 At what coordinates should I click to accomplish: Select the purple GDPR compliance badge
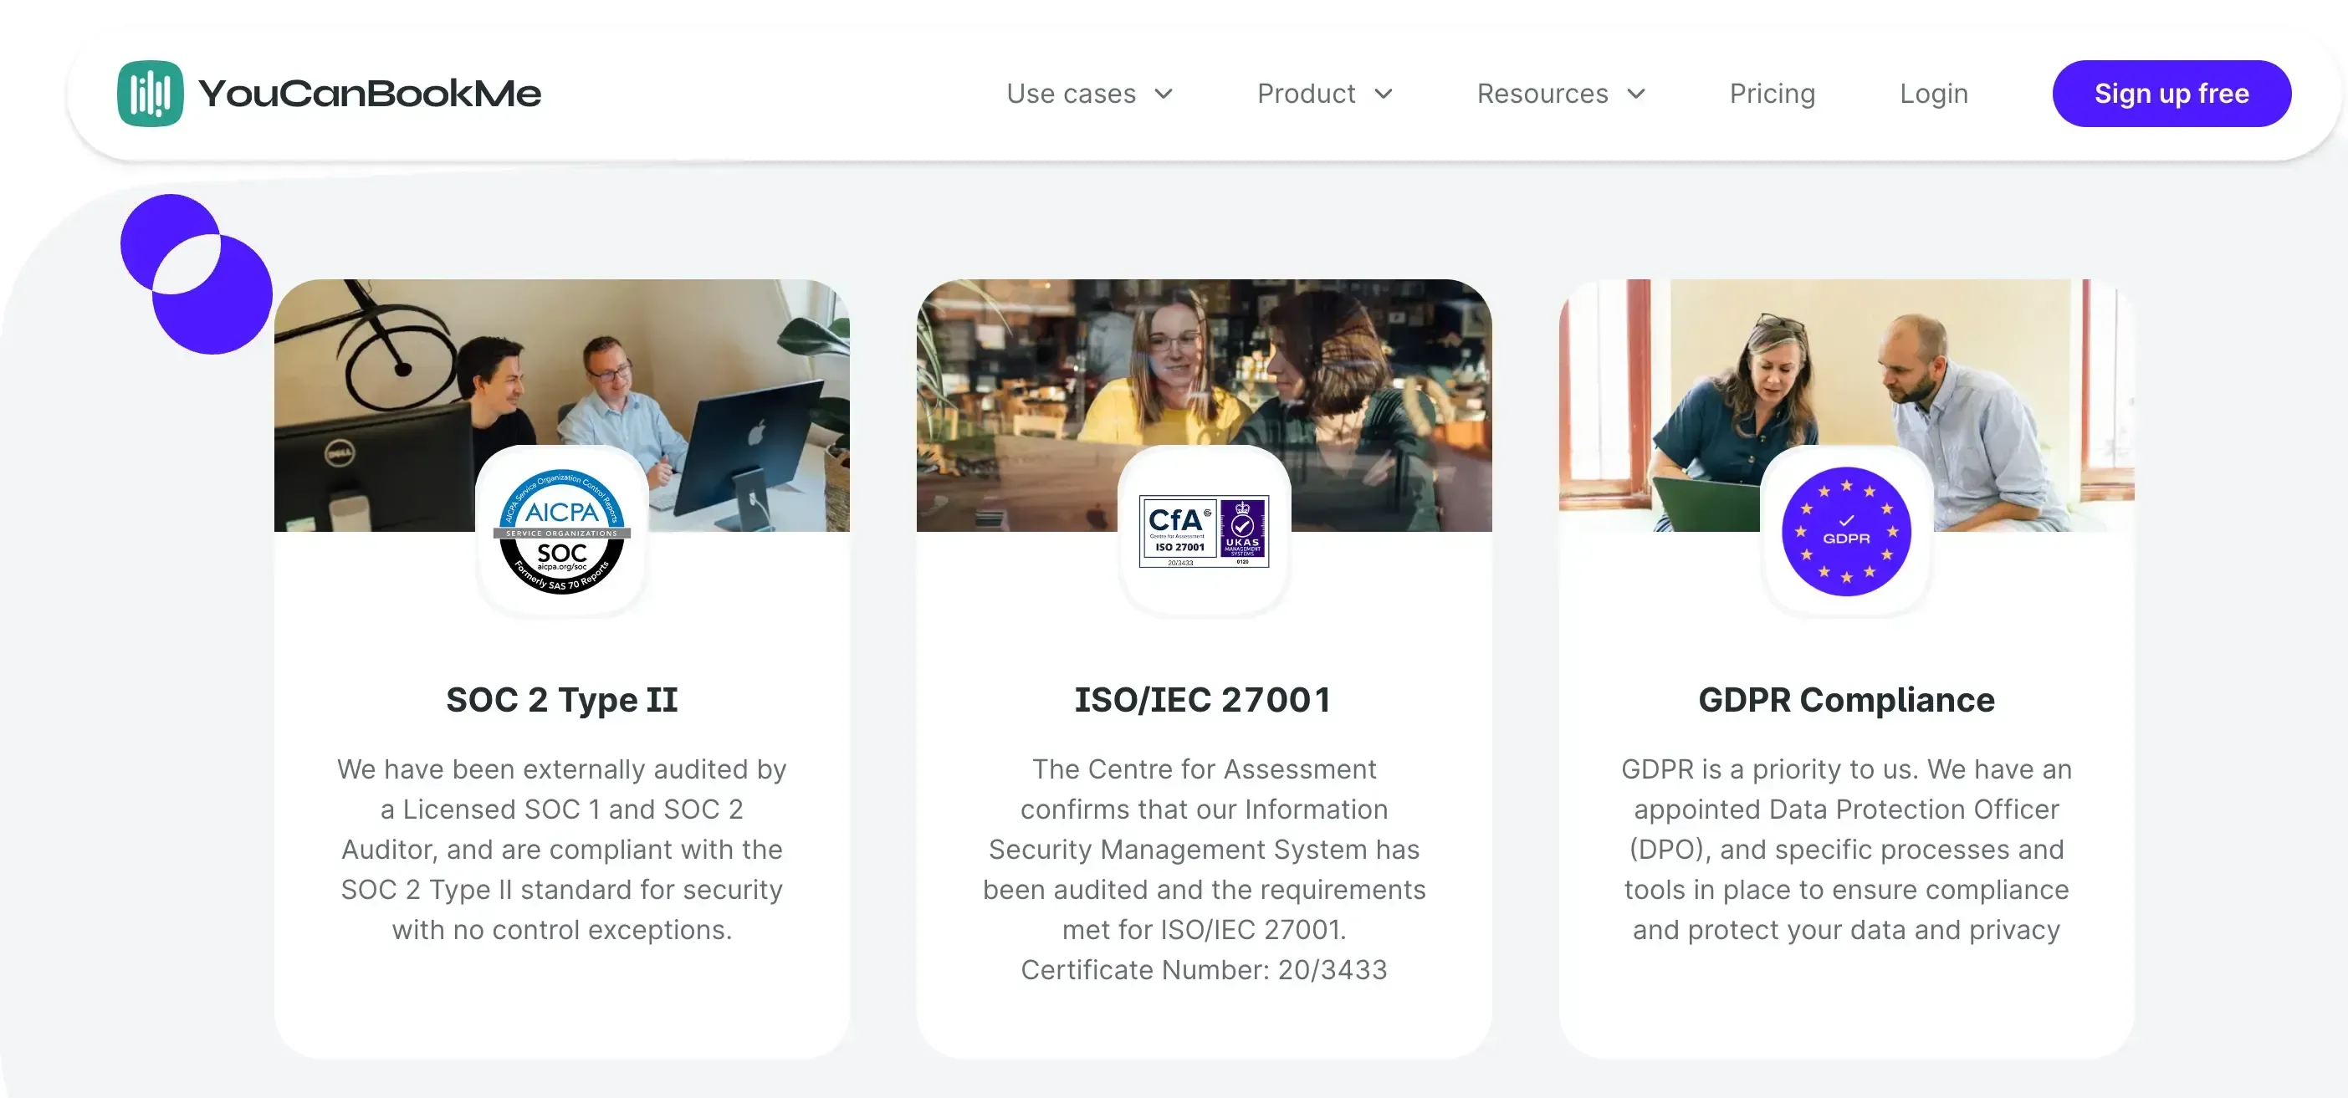point(1847,533)
